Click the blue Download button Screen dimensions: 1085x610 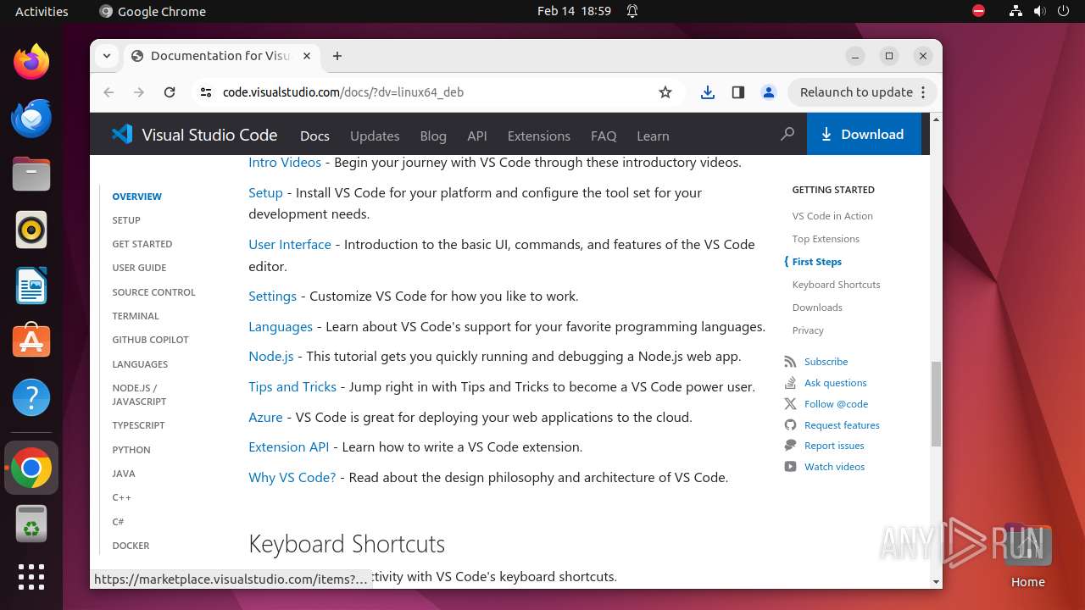864,134
